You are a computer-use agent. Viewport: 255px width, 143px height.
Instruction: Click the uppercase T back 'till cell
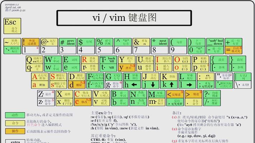(x=108, y=60)
